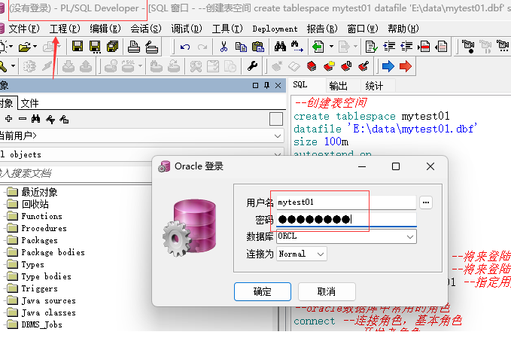This screenshot has width=511, height=341.
Task: Open dropdown arrow next to Open folder icon
Action: click(35, 47)
